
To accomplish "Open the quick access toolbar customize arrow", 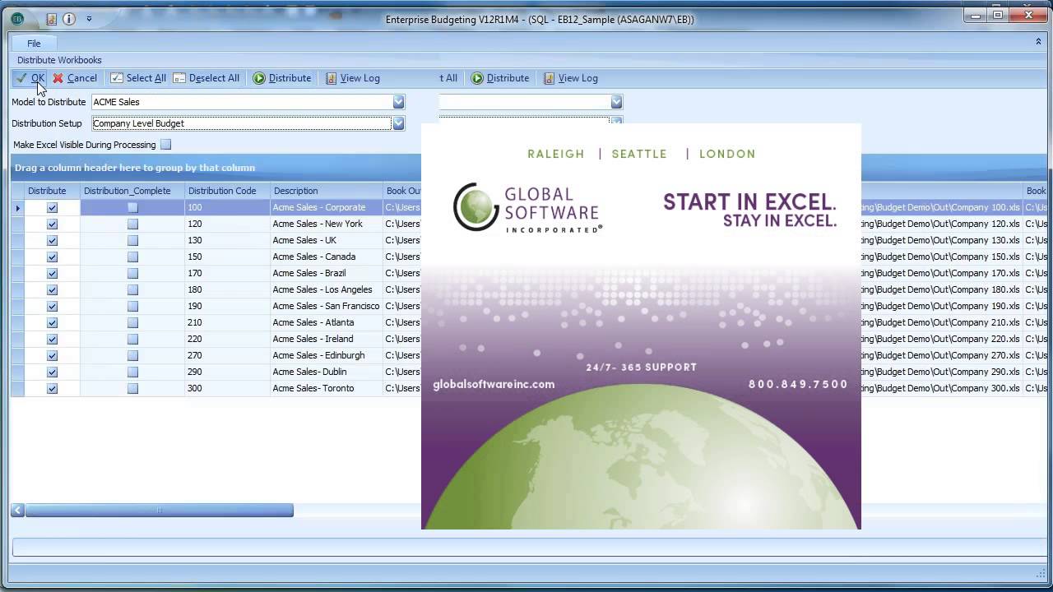I will (89, 19).
